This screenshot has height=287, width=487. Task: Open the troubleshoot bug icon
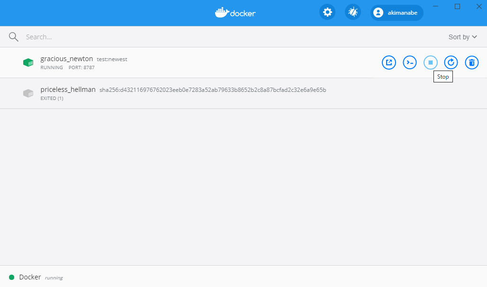(353, 12)
